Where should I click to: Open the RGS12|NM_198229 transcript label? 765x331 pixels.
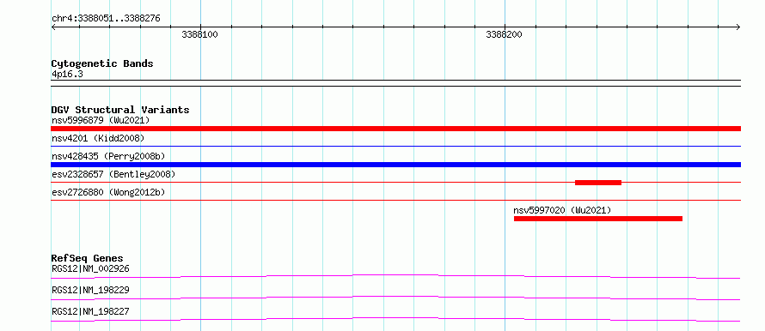coord(90,290)
